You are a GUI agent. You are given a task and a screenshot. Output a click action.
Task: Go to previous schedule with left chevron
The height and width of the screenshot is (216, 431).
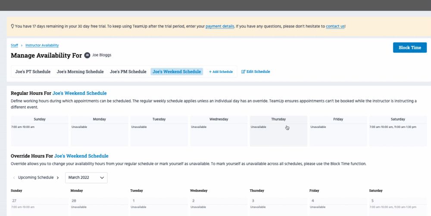click(x=14, y=178)
